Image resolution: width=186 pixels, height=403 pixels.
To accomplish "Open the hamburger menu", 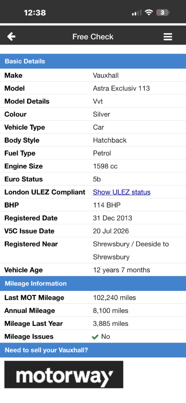I will point(168,37).
